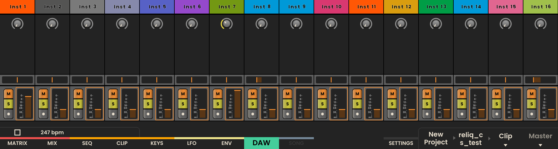Click the arrow before reliq_cs_test
Image resolution: width=558 pixels, height=149 pixels.
pos(454,138)
